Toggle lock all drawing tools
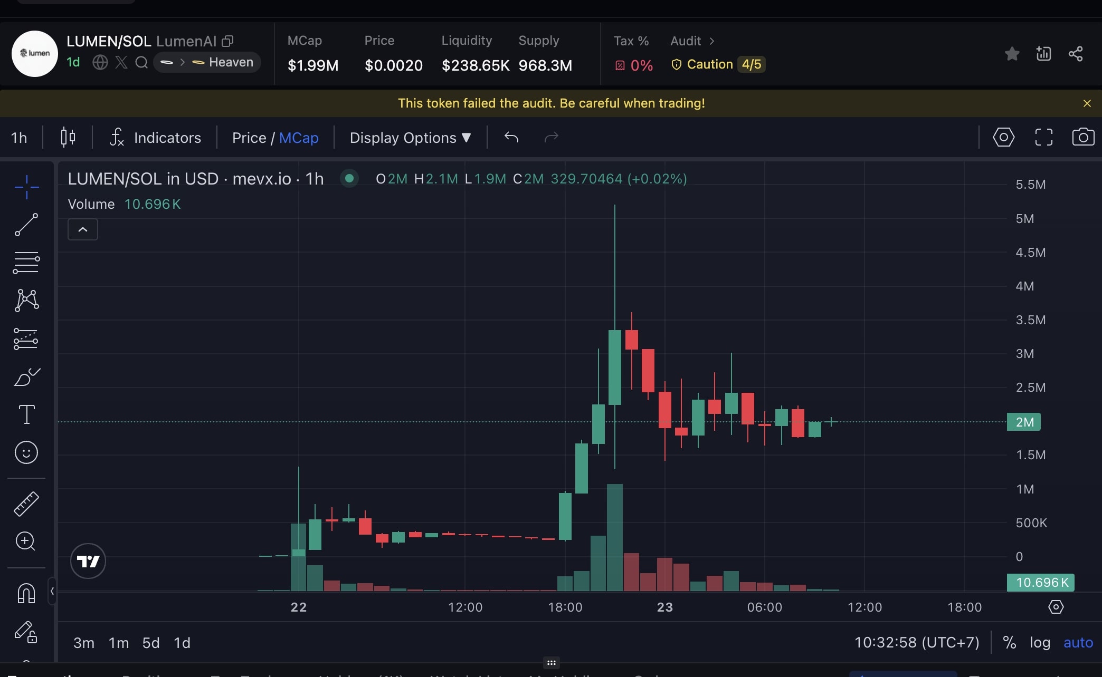Viewport: 1102px width, 677px height. pyautogui.click(x=26, y=632)
